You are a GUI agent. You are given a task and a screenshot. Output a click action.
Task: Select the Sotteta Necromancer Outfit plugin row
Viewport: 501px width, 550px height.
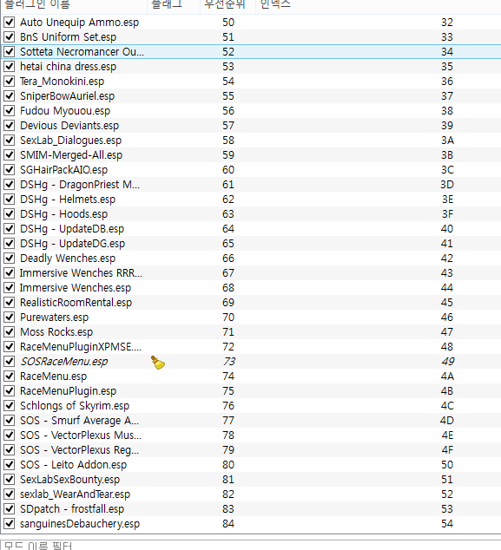[x=251, y=51]
